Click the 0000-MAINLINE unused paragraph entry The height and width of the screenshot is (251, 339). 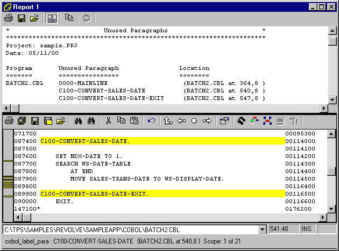point(83,83)
